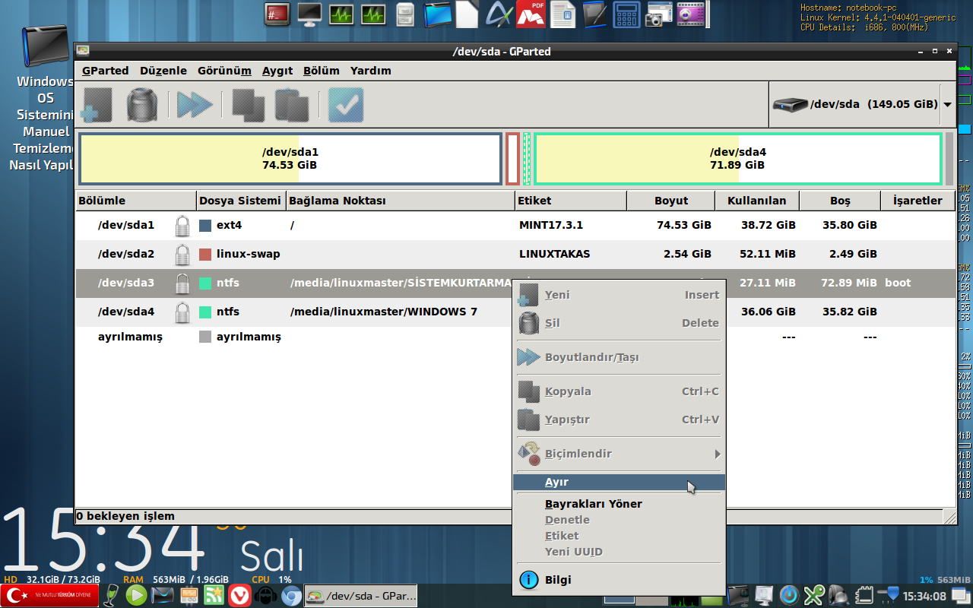Open the PDF reader from the top dock
973x608 pixels.
(531, 14)
